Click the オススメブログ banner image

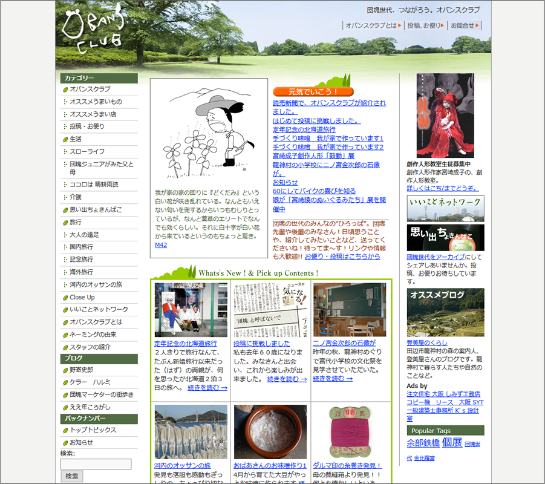(x=446, y=312)
